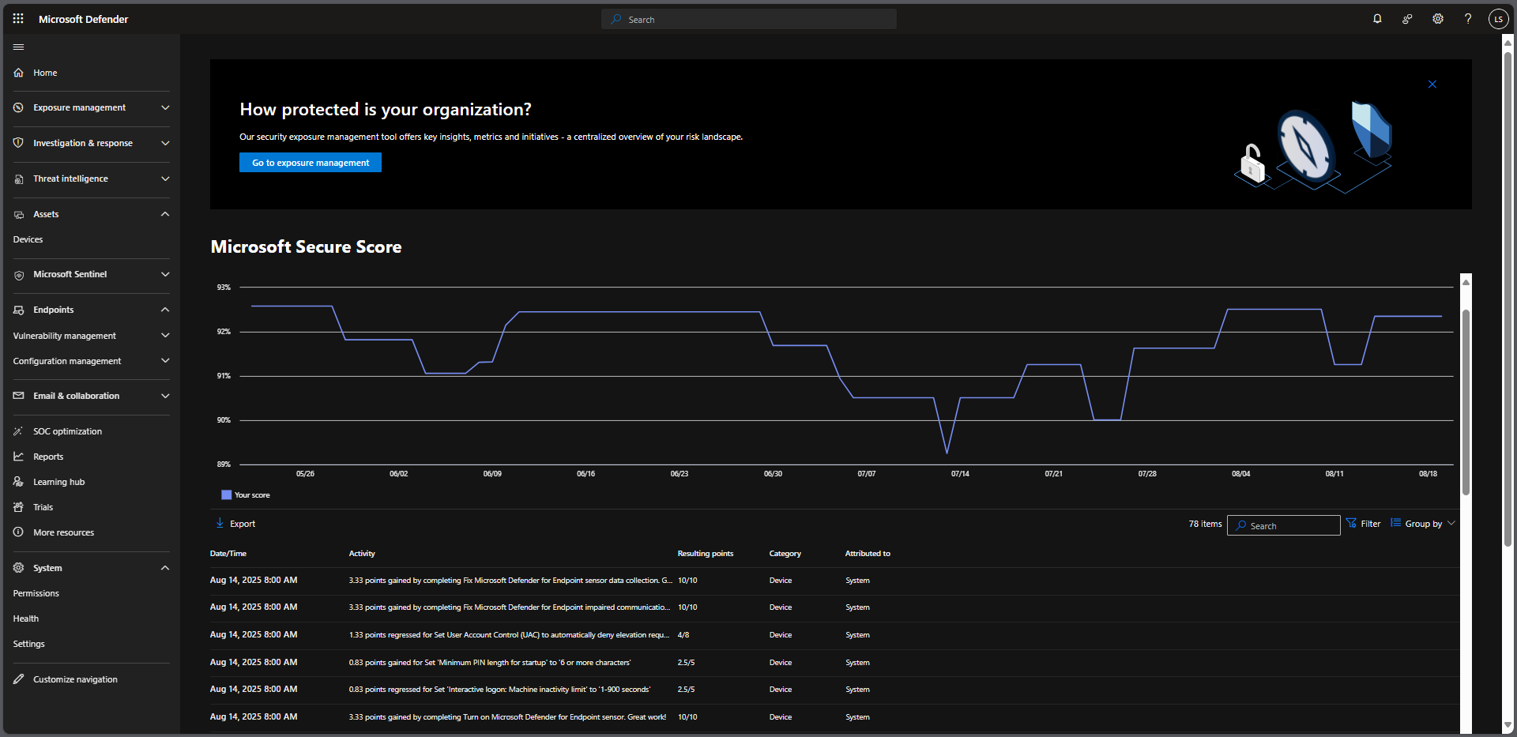This screenshot has width=1517, height=737.
Task: Open the app launcher waffle icon
Action: (18, 18)
